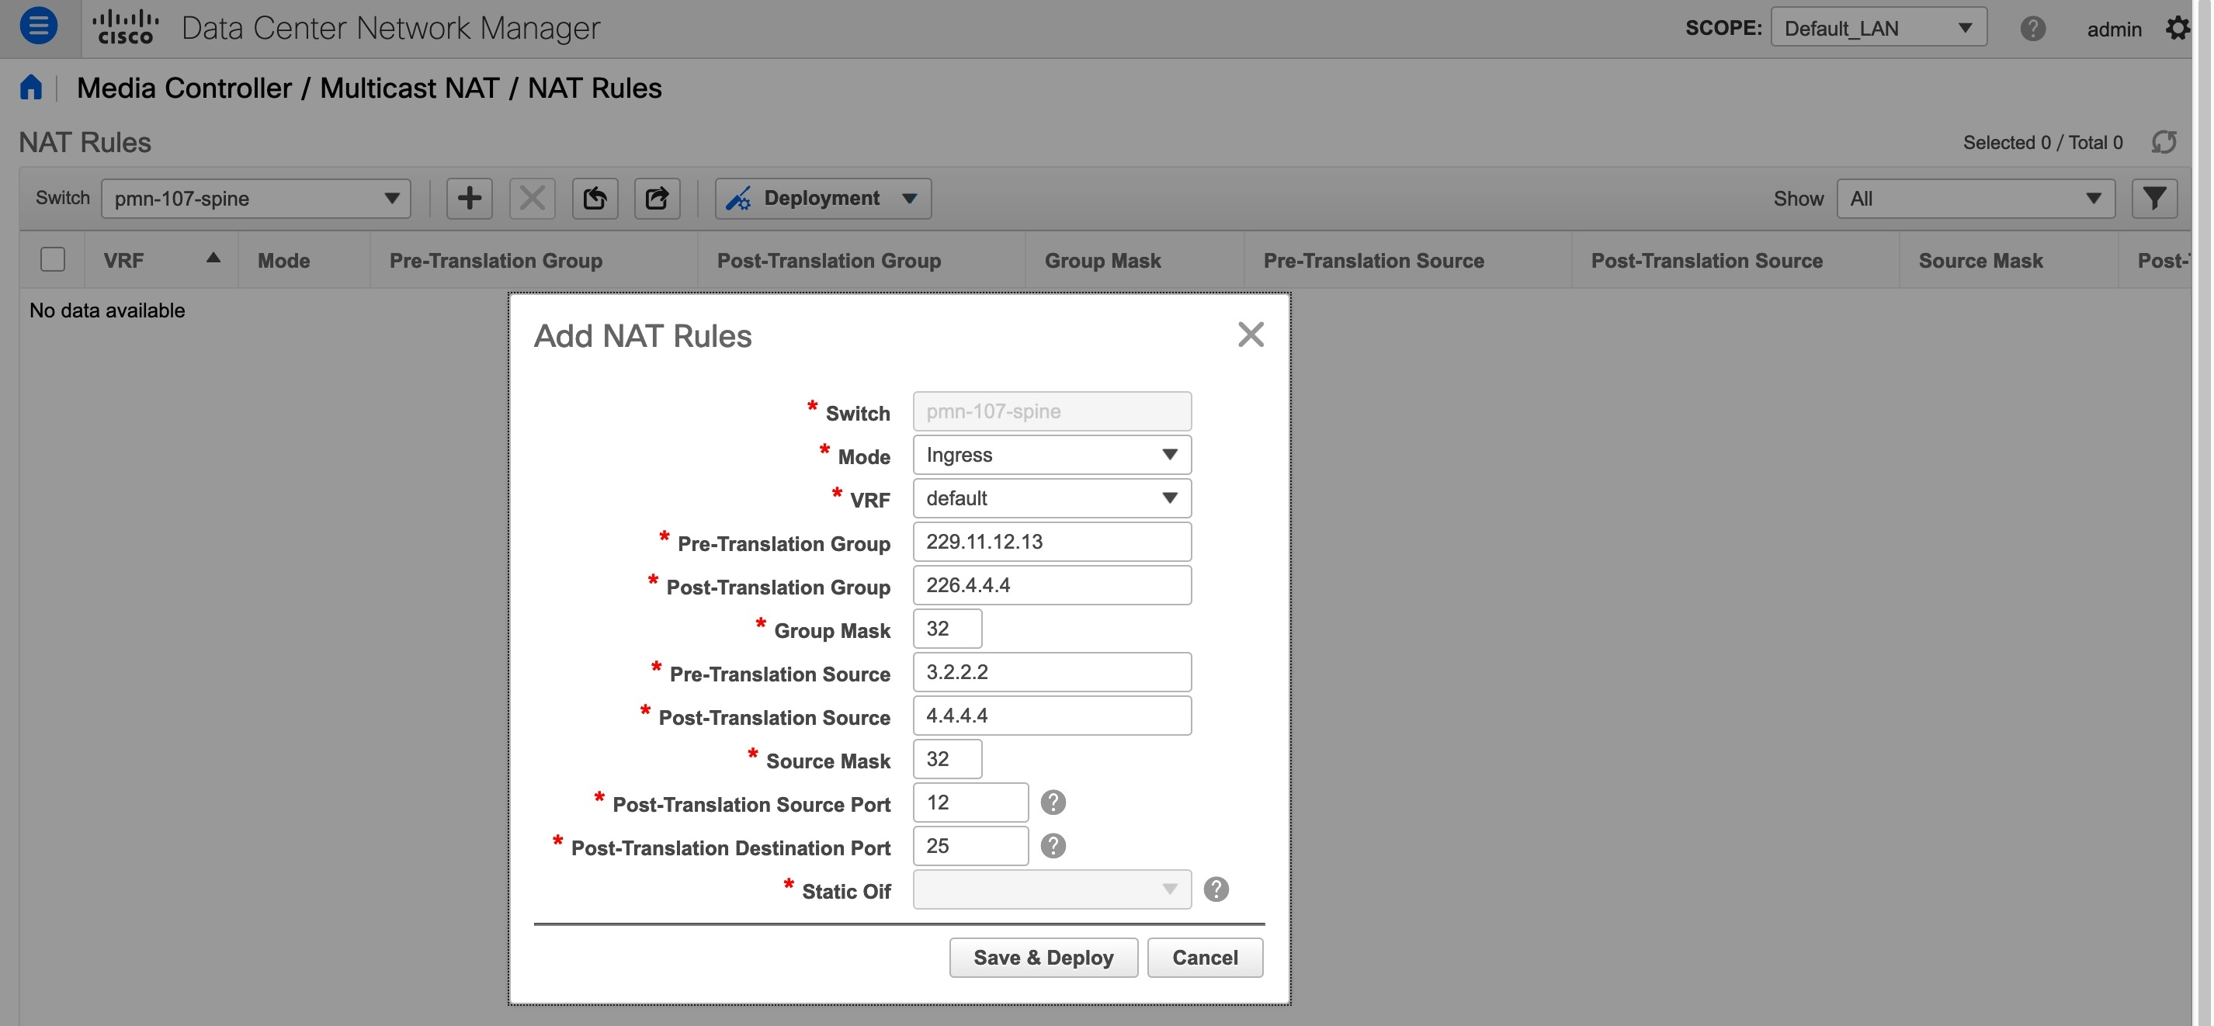Click the breadcrumb 'Media Controller / Multicast NAT / NAT Rules'
The height and width of the screenshot is (1026, 2214).
(x=369, y=88)
